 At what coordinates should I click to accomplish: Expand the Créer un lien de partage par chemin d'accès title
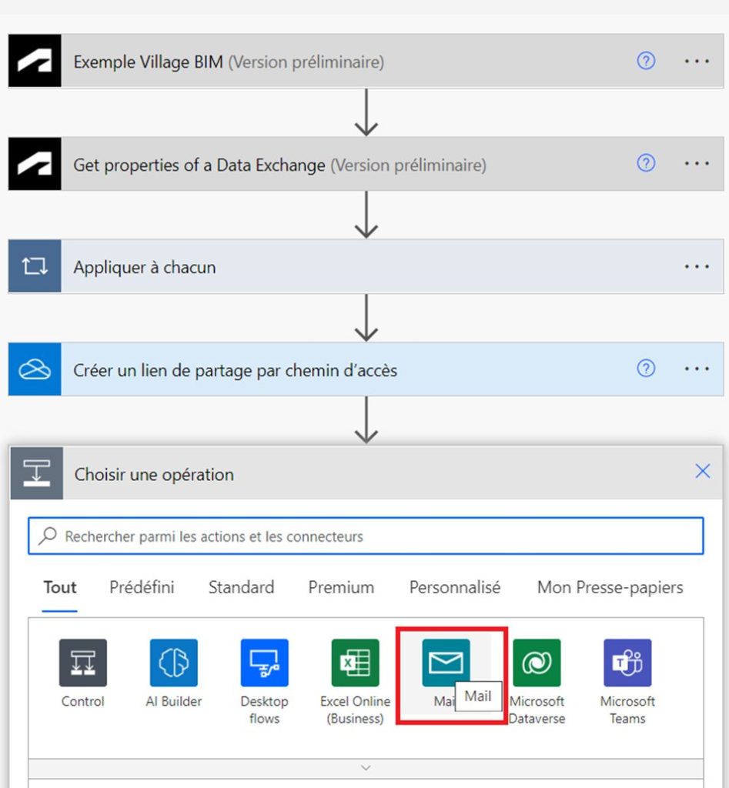tap(236, 370)
